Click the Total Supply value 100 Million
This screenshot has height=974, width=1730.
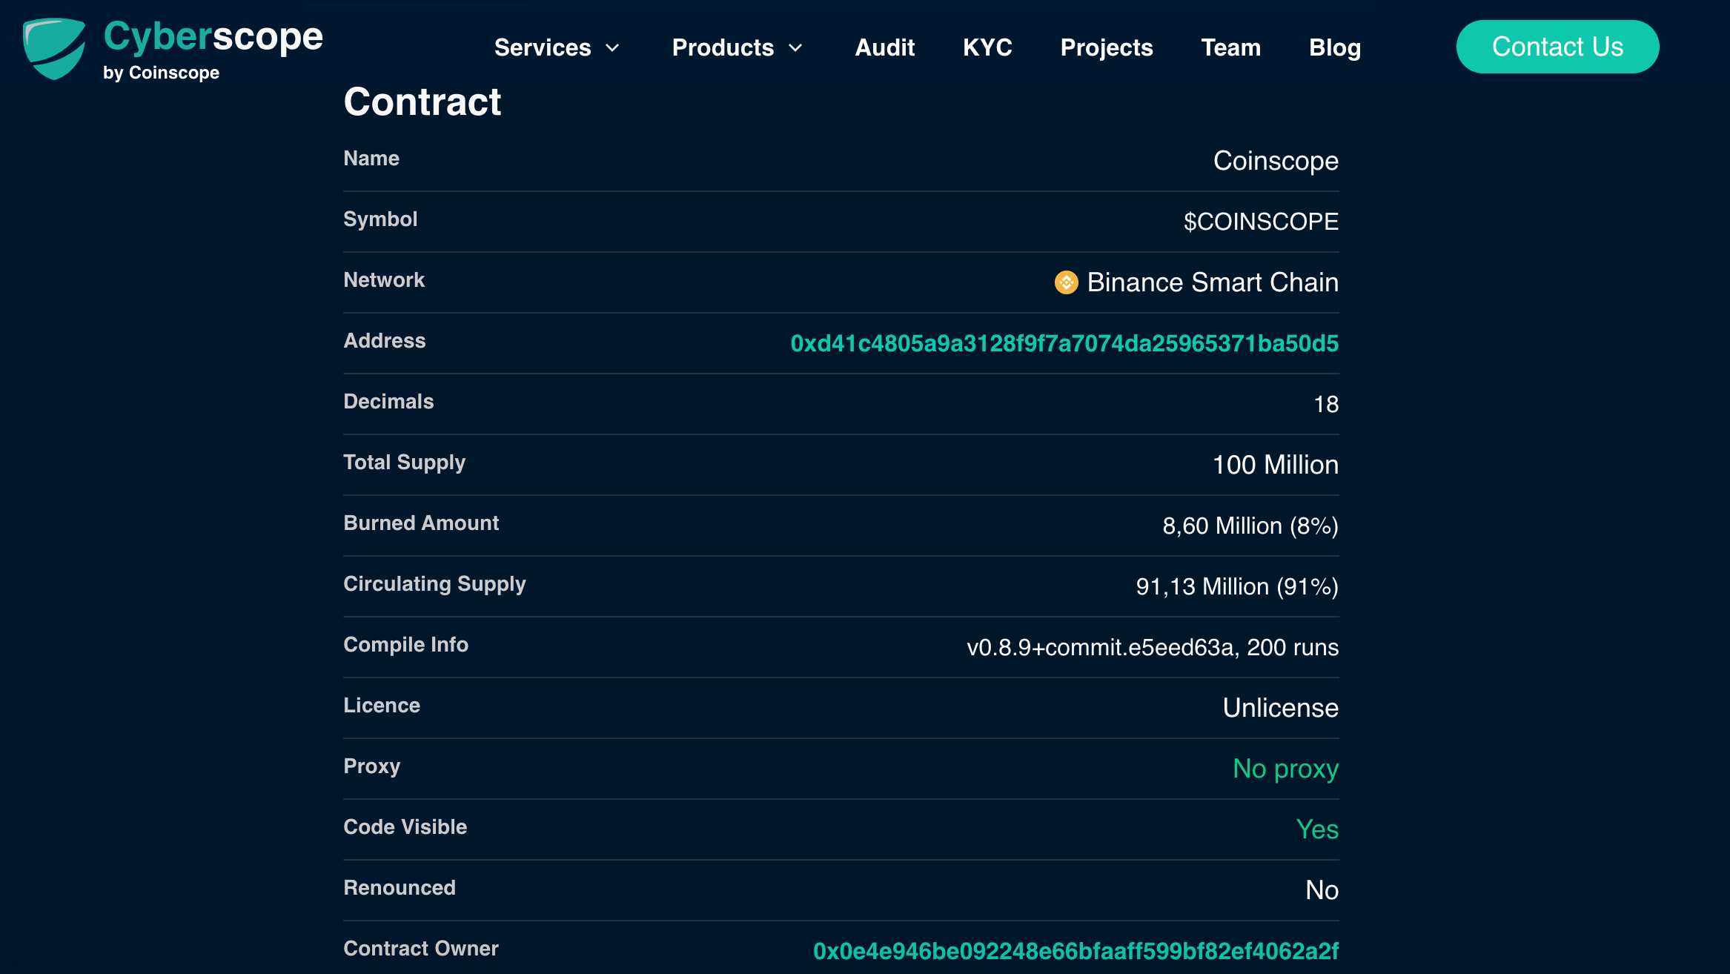tap(1276, 465)
